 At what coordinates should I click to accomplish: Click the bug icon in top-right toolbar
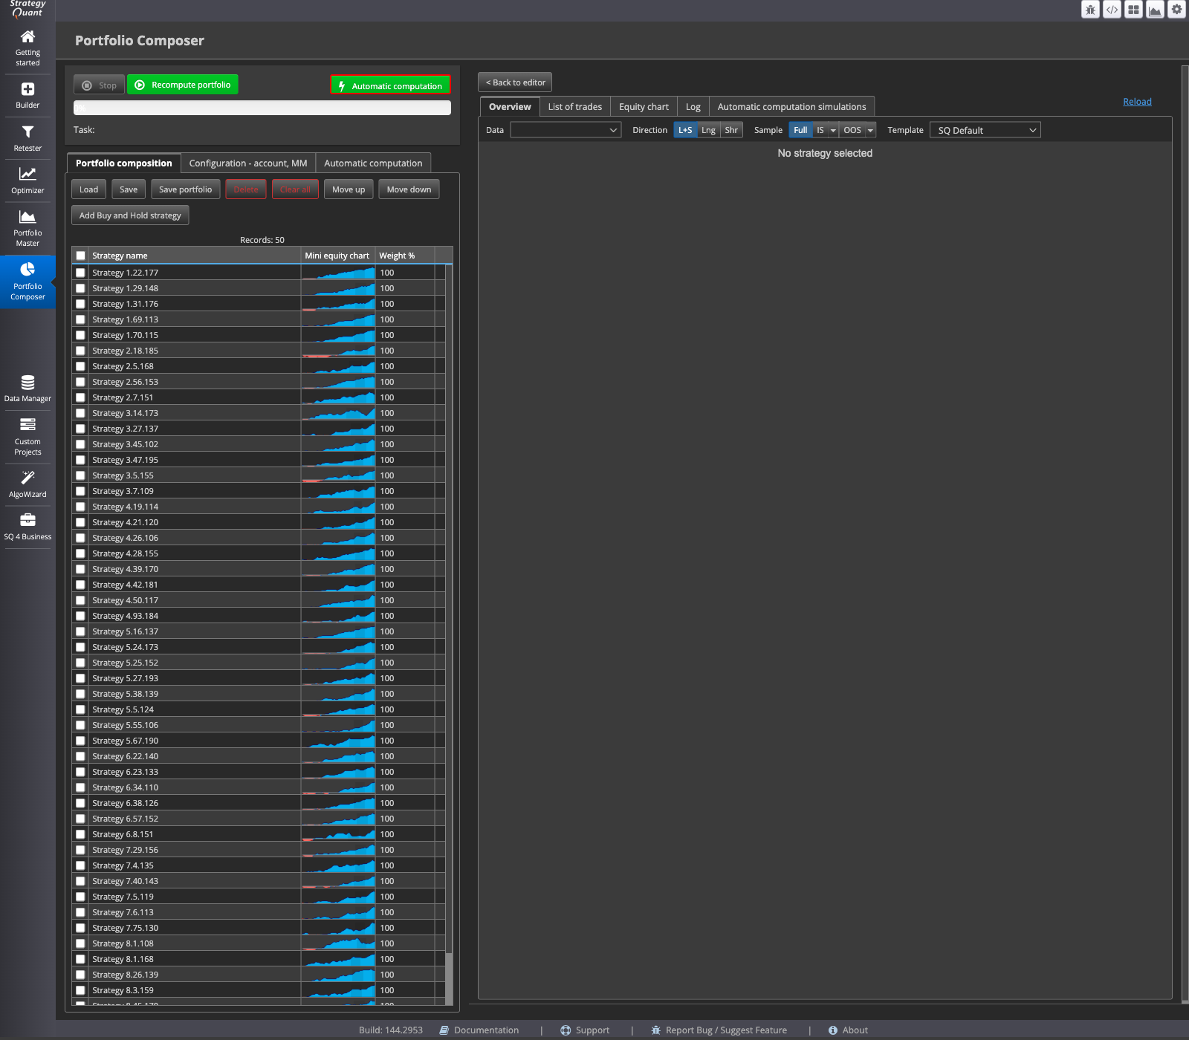[1090, 10]
